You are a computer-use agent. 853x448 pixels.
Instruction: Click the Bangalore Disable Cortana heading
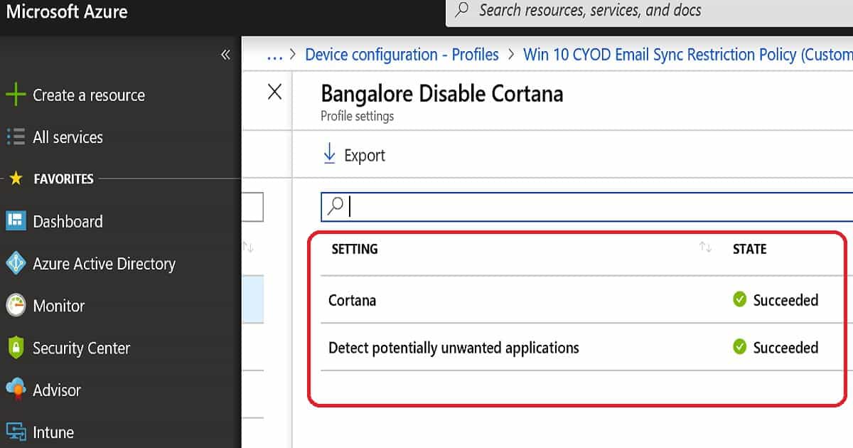pyautogui.click(x=442, y=94)
